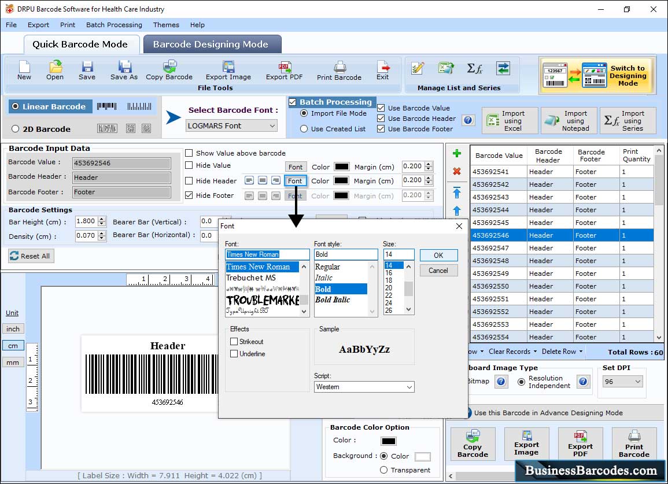
Task: Click the Export Image toolbar icon
Action: pos(228,71)
